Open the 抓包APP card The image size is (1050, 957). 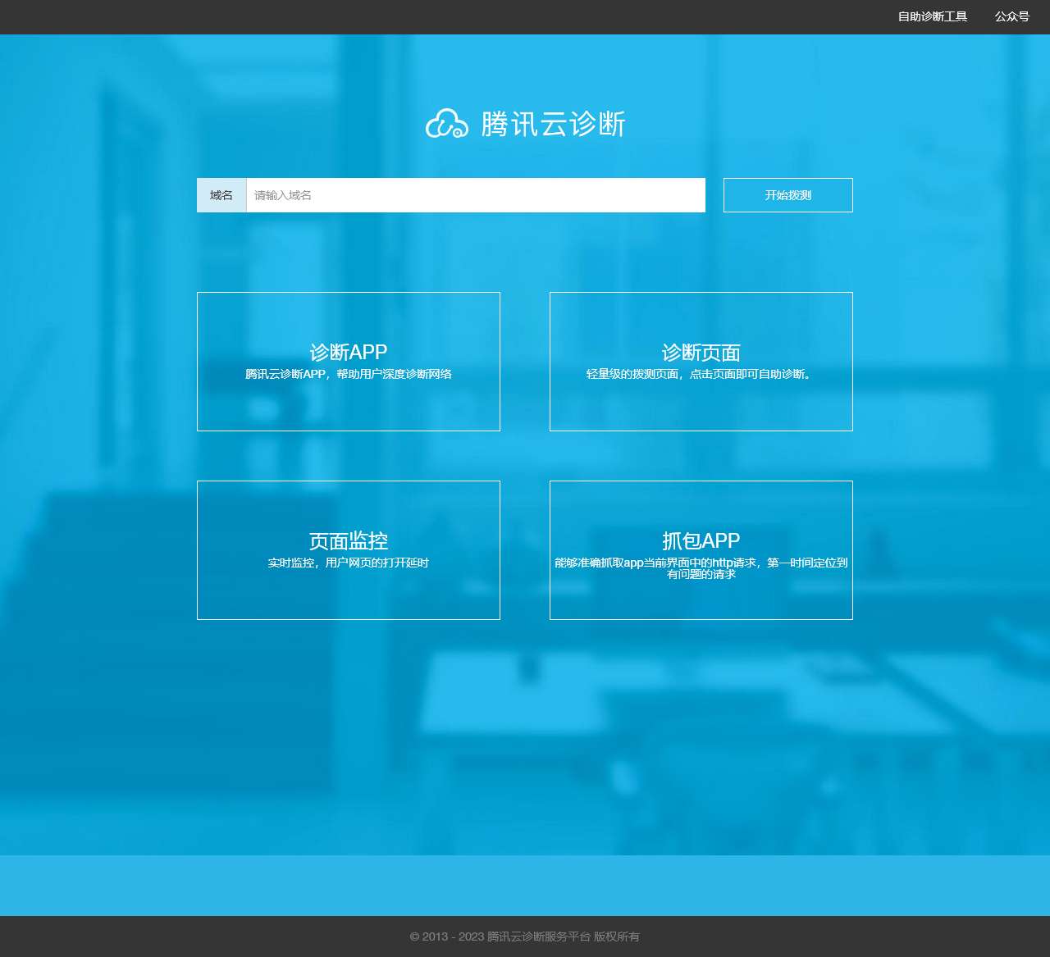(701, 550)
